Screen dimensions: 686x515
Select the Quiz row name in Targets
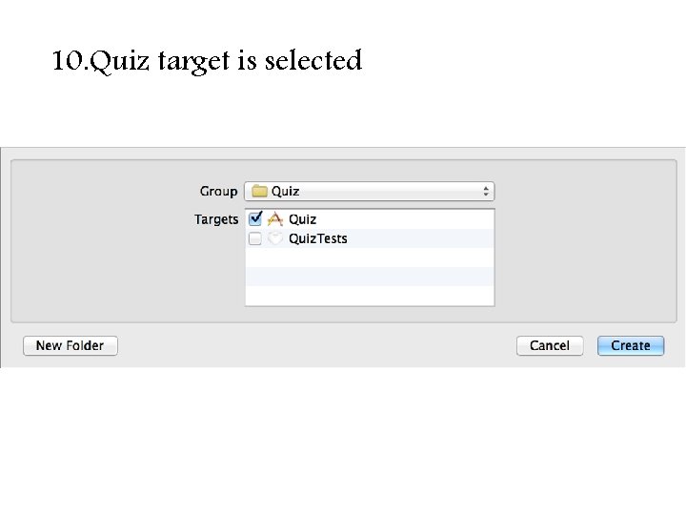303,219
